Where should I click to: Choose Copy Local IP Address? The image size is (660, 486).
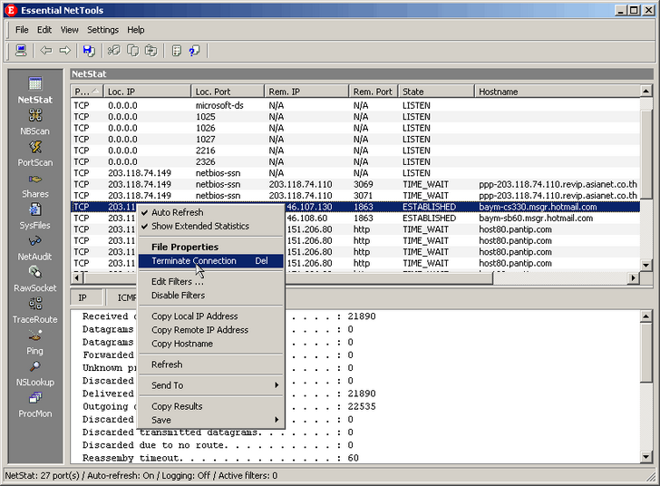(x=211, y=316)
